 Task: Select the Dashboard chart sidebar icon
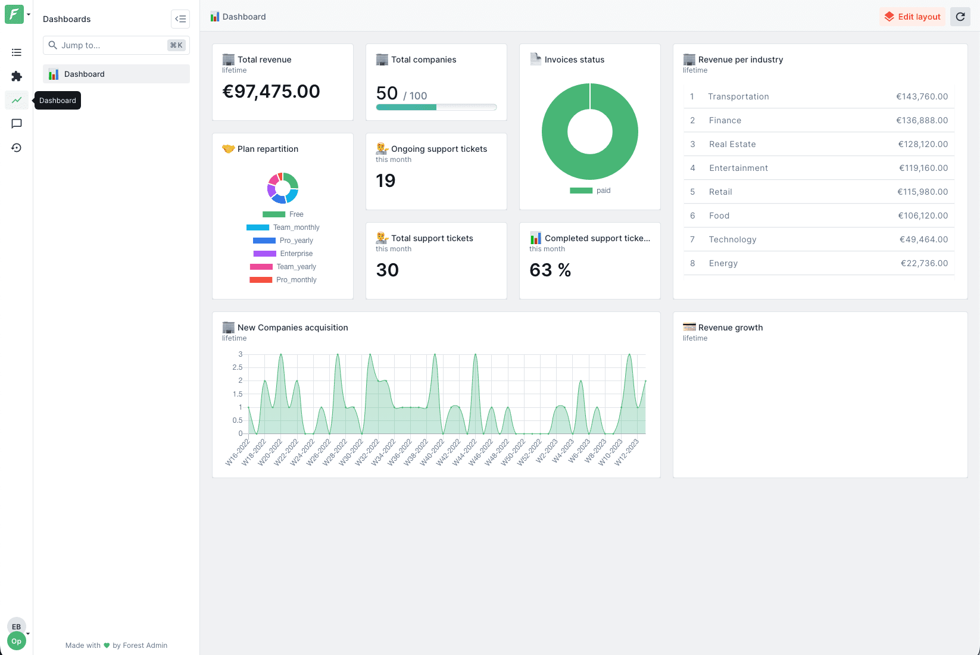[x=17, y=100]
